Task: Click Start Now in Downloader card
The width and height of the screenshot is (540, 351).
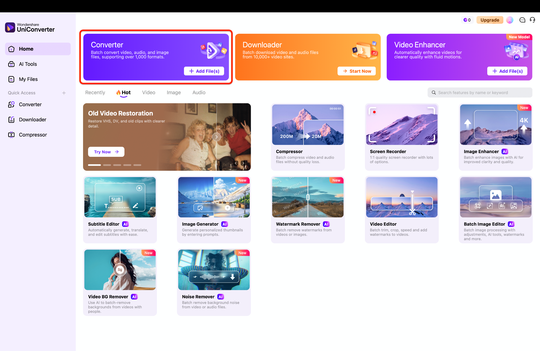Action: click(357, 71)
